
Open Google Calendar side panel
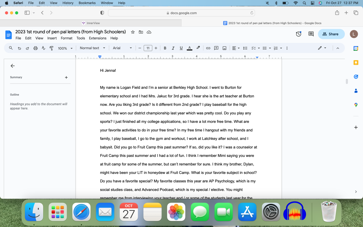tap(356, 49)
